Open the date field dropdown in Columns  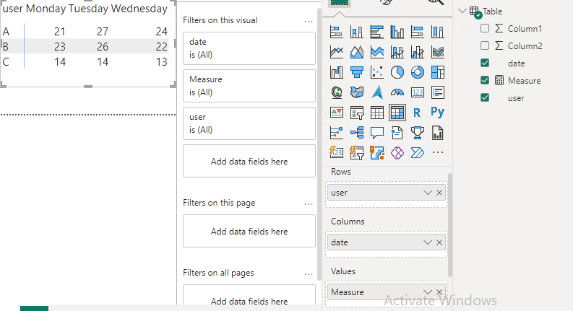pos(428,242)
